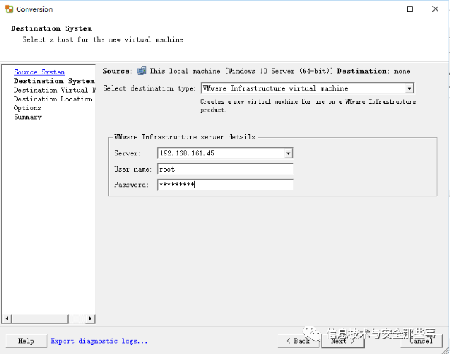This screenshot has height=354, width=450.
Task: Select VMware Infrastructure virtual machine combo box
Action: tap(308, 88)
